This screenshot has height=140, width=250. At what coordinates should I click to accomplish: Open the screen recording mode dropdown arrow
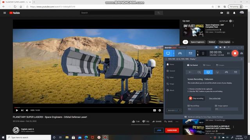[173, 53]
